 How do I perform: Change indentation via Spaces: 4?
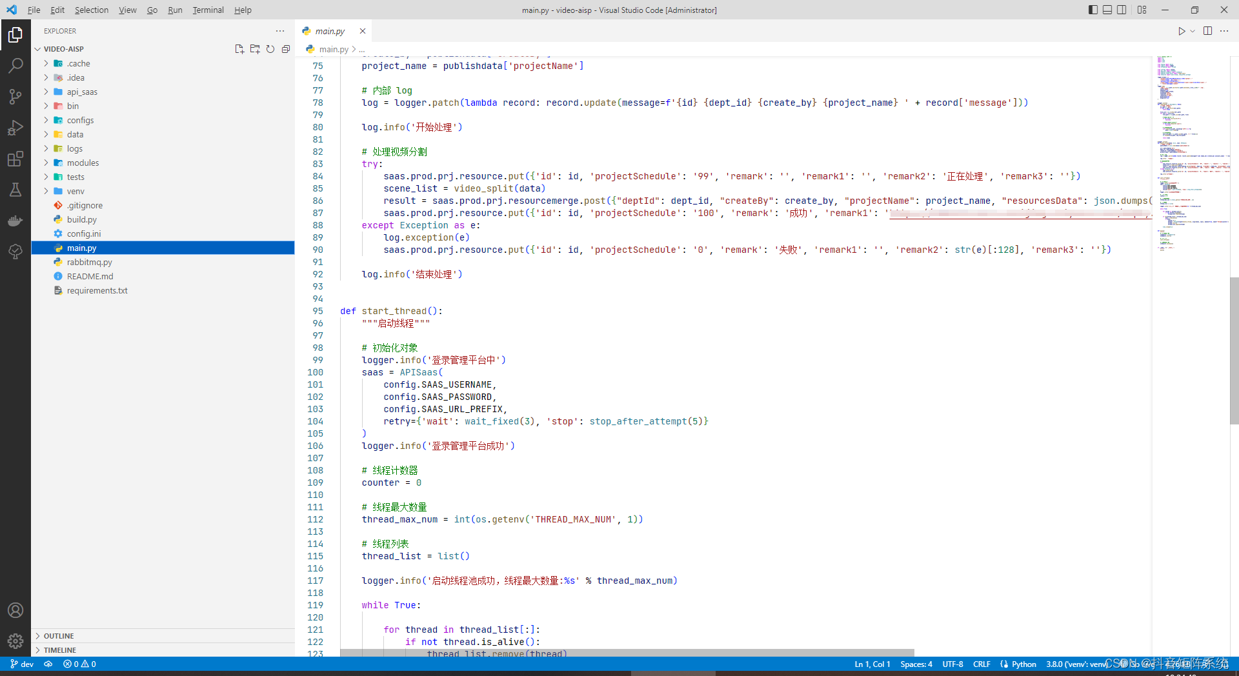pos(916,664)
